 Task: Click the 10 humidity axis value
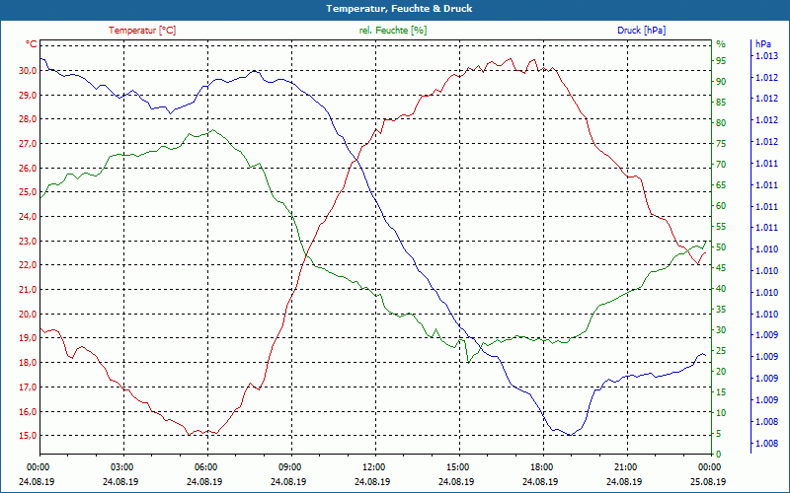pyautogui.click(x=721, y=413)
